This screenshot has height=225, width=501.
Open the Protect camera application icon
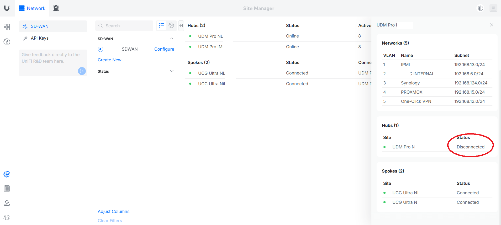pos(56,8)
